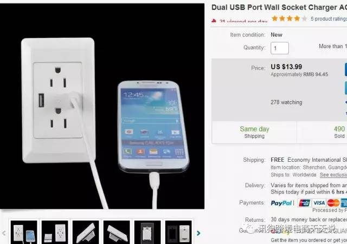Viewport: 347px width, 244px height.
Task: Click the product title heading
Action: coord(279,7)
